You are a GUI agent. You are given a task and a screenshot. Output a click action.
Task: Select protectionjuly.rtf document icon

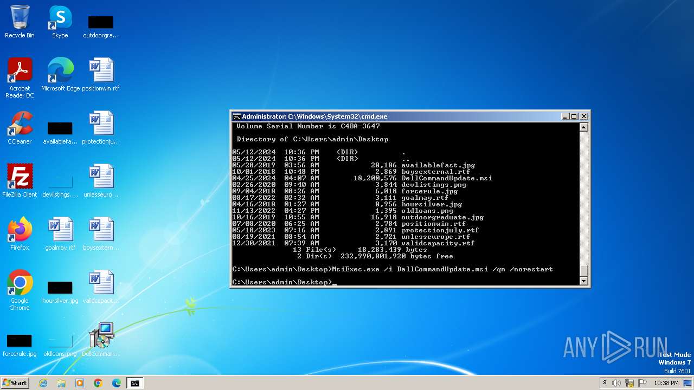101,128
